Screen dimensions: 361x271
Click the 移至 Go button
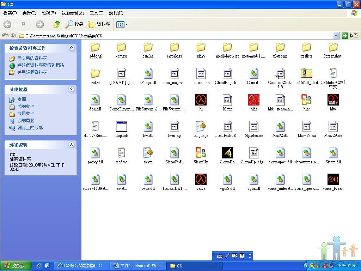pyautogui.click(x=350, y=36)
